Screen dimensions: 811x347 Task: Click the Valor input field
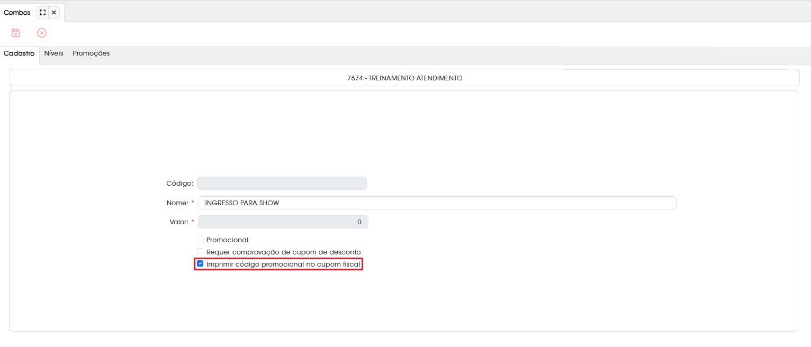283,222
